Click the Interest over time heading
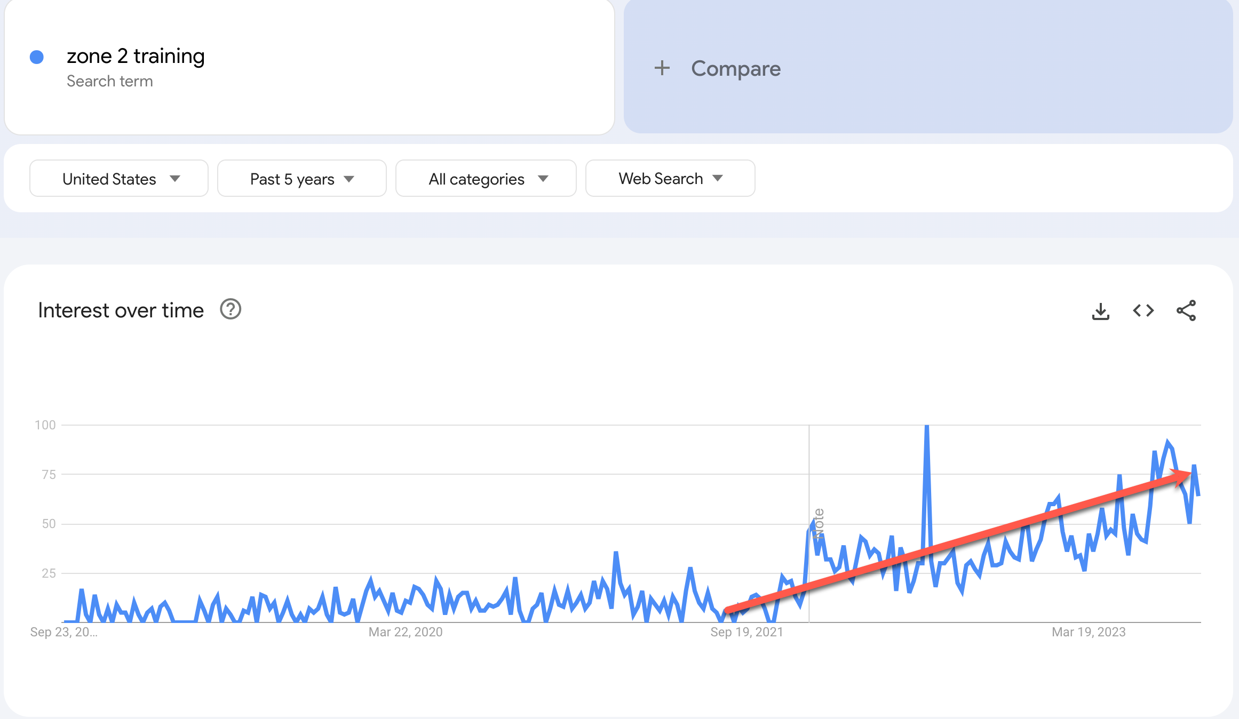1239x719 pixels. [121, 310]
